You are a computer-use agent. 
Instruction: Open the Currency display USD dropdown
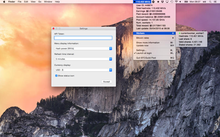coord(83,70)
